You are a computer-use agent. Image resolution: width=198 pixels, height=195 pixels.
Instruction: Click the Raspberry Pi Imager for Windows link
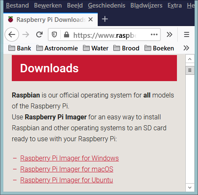pyautogui.click(x=70, y=158)
